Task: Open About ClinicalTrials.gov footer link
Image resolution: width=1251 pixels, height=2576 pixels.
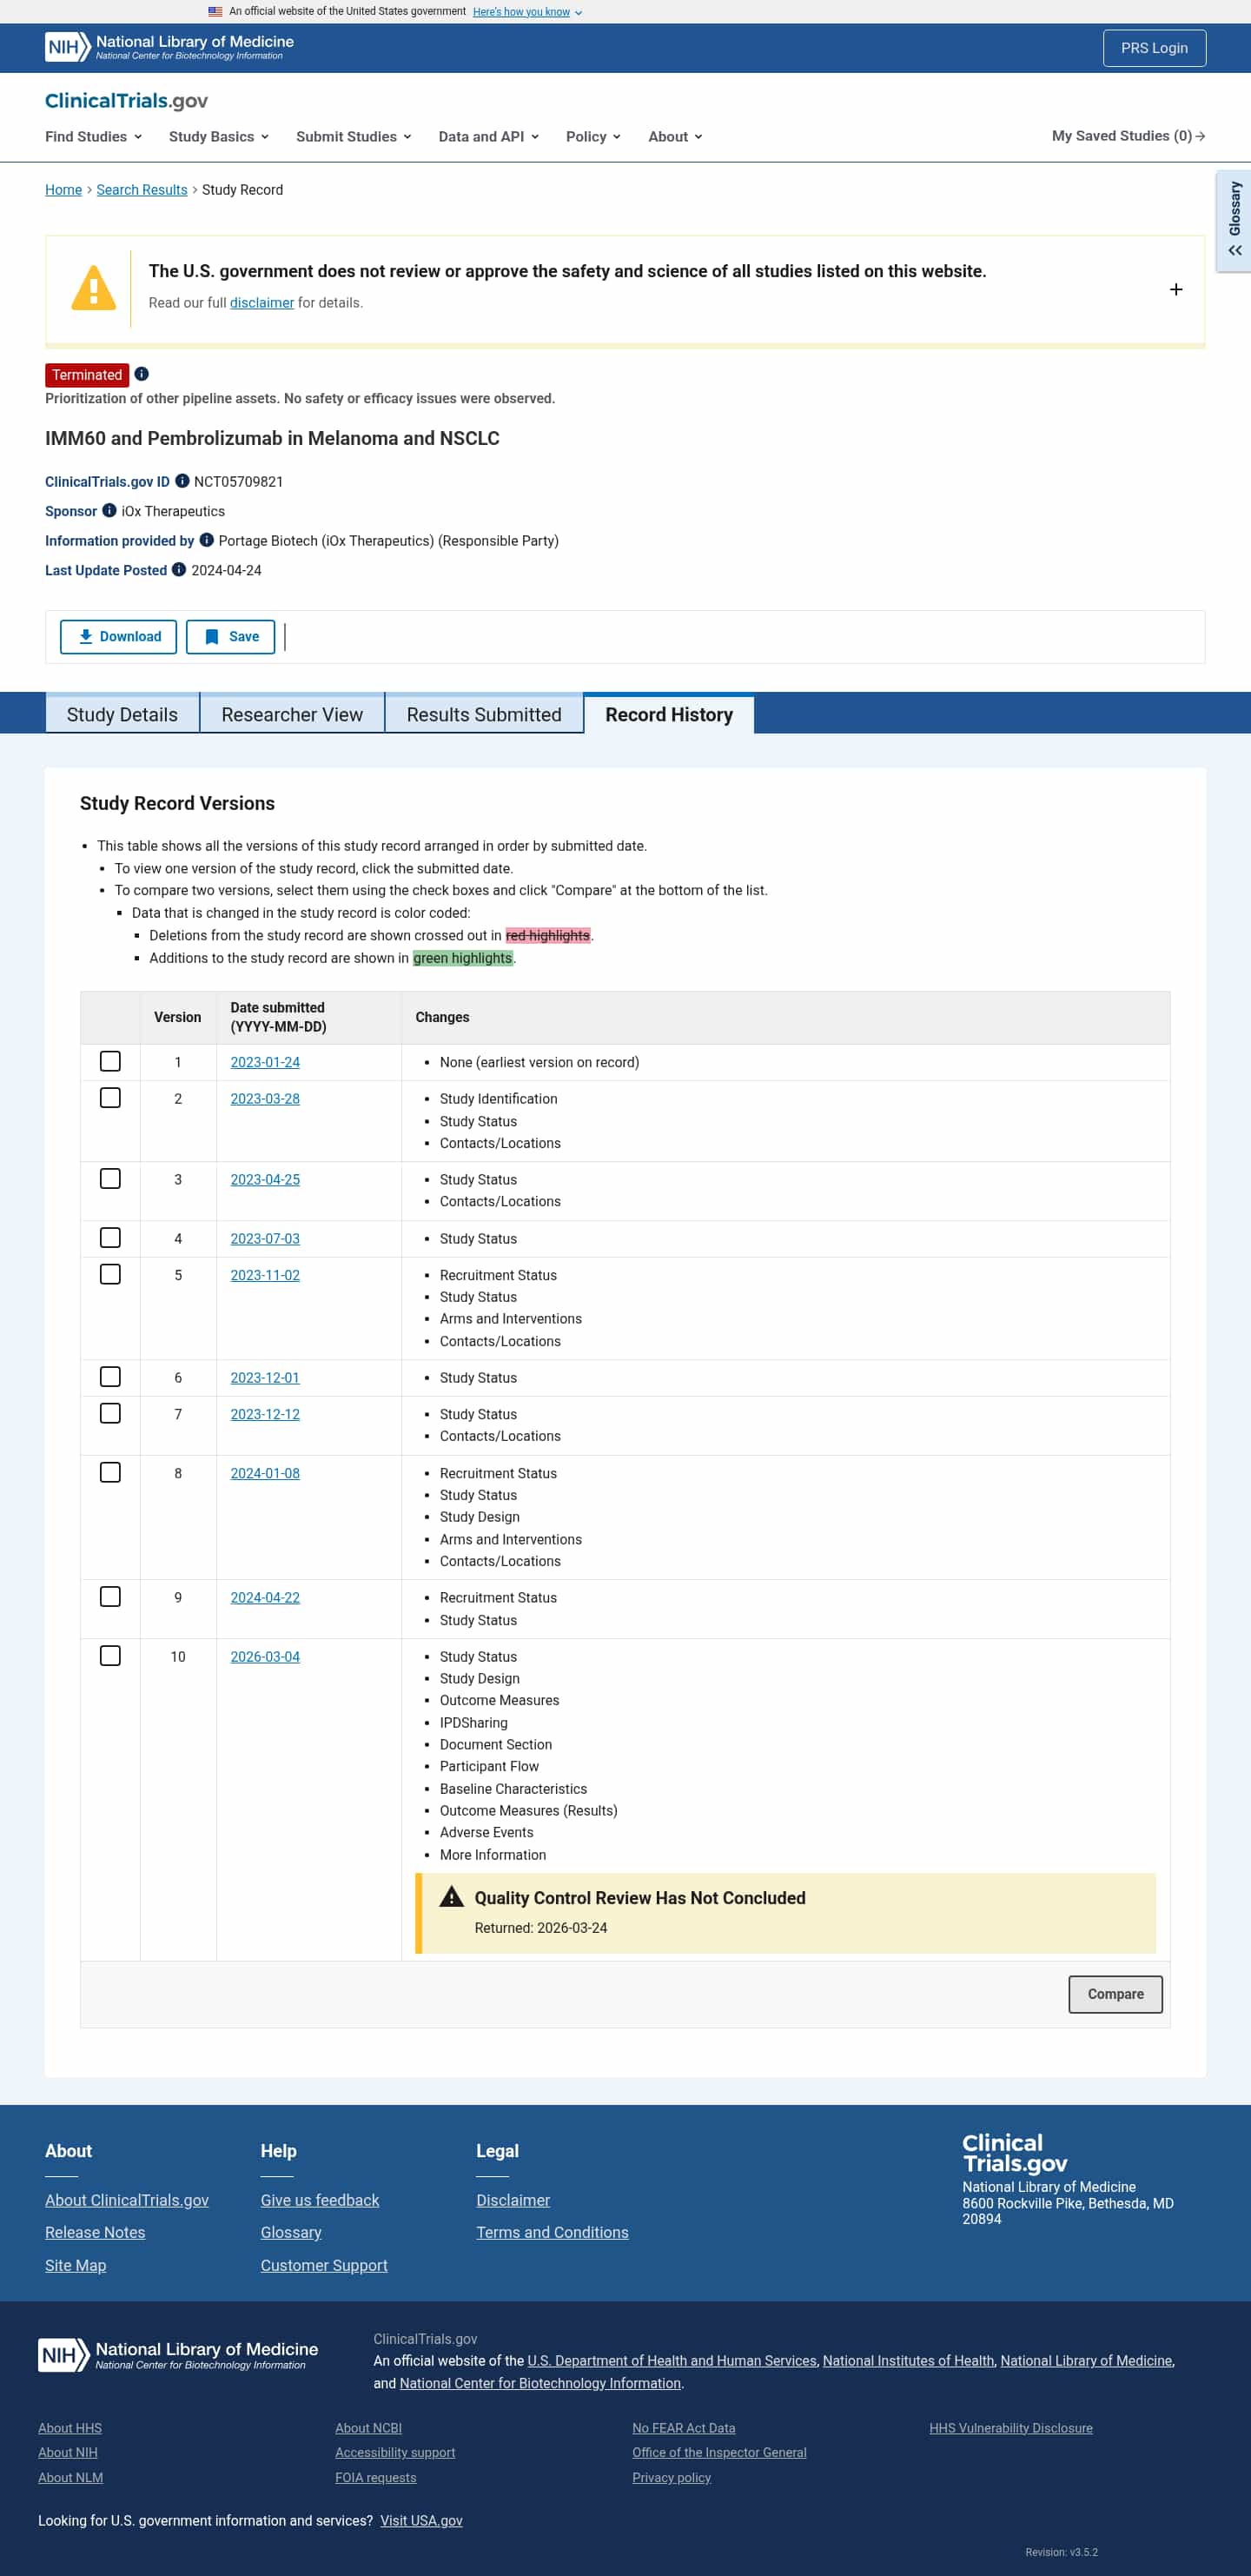Action: [127, 2200]
